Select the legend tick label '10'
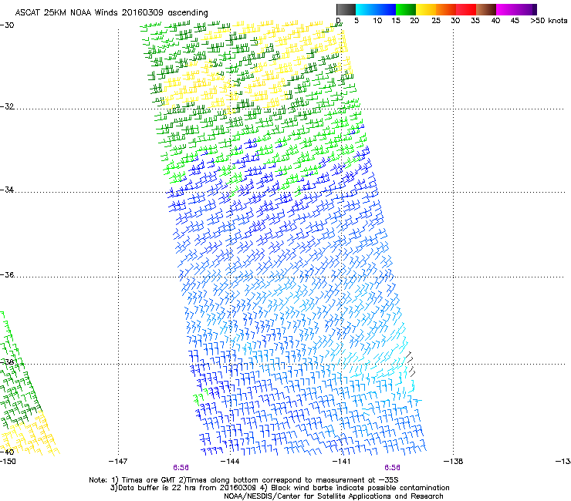The width and height of the screenshot is (571, 501). [x=377, y=21]
